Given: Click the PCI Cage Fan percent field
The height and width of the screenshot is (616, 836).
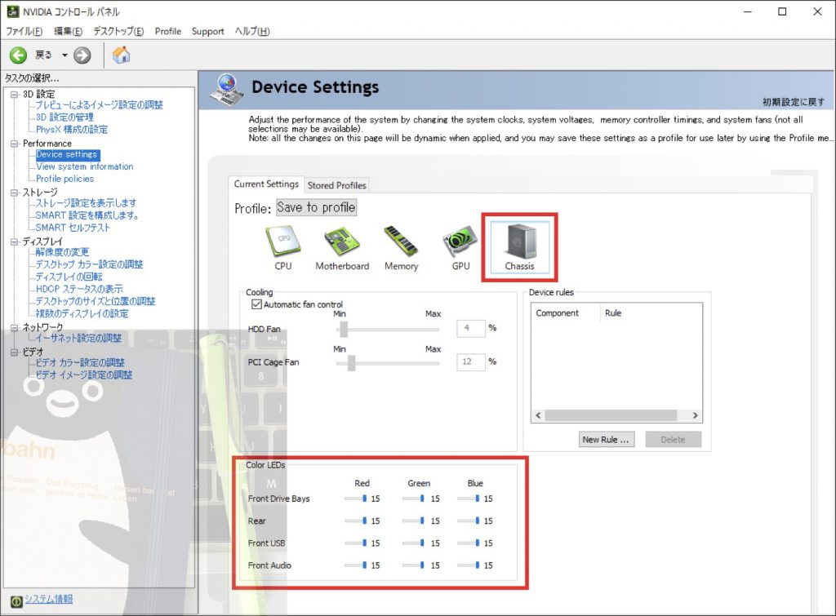Looking at the screenshot, I should coord(471,361).
